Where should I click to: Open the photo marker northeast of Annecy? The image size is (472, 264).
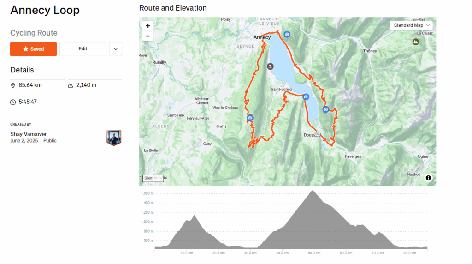pos(287,34)
